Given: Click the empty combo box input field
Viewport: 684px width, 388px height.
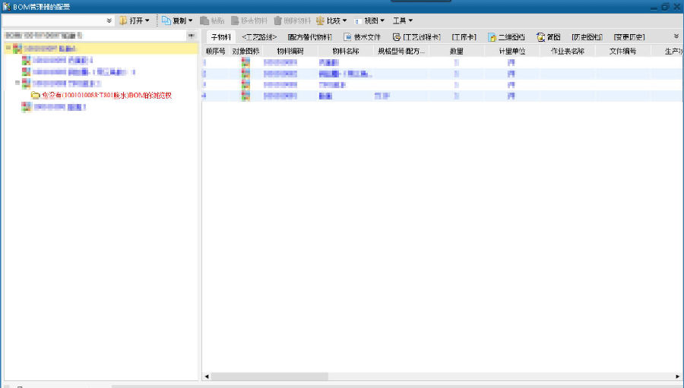Looking at the screenshot, I should pyautogui.click(x=53, y=21).
